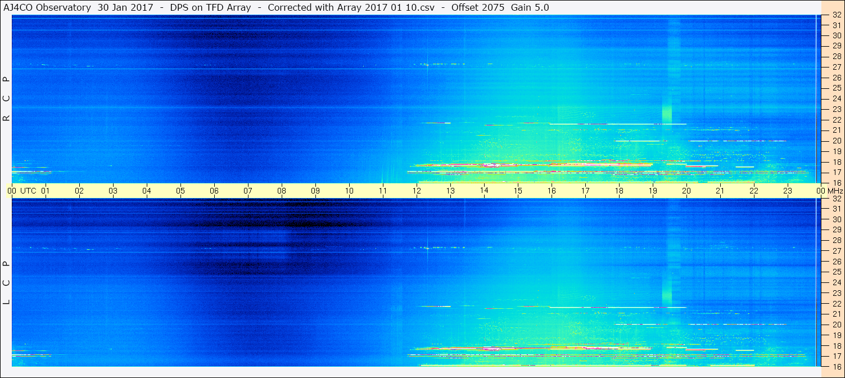
Task: Click the AJ4CO Observatory title text
Action: tap(47, 7)
